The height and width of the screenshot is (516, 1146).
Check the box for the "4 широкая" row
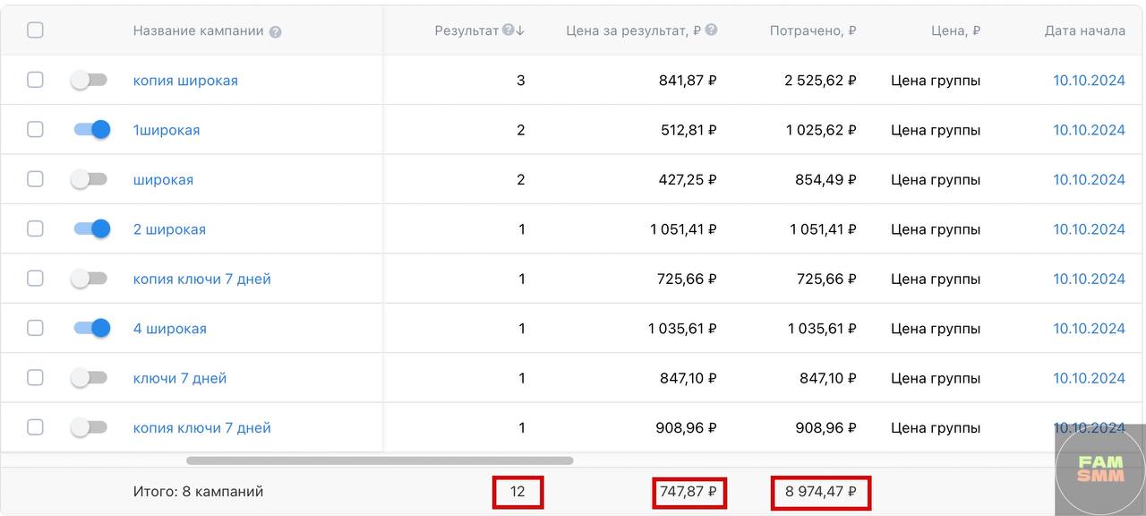(35, 329)
